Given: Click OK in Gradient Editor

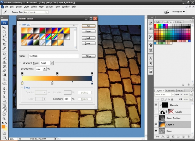Looking at the screenshot, I should coord(88,26).
